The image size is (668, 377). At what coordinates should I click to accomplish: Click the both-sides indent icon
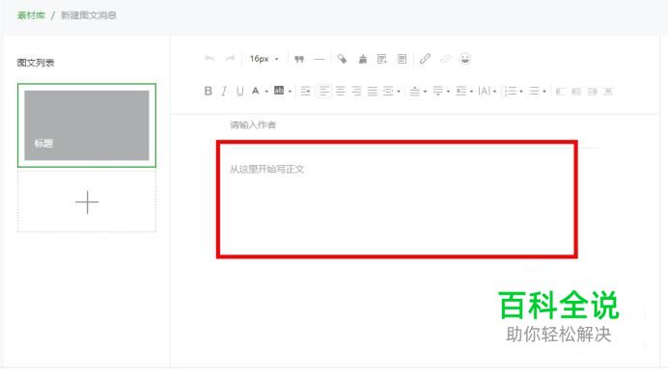coord(388,91)
